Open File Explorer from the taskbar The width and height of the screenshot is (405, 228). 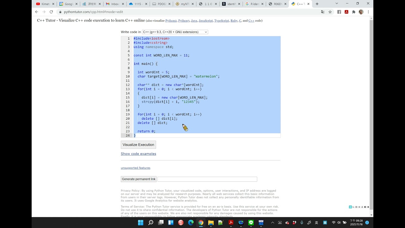point(211,223)
